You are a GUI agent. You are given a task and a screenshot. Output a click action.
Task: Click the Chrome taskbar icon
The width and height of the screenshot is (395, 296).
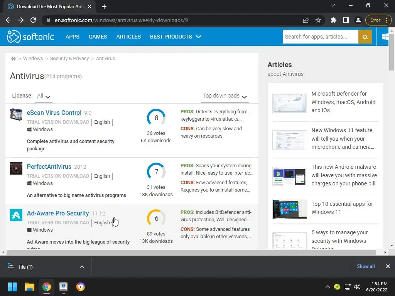click(47, 287)
